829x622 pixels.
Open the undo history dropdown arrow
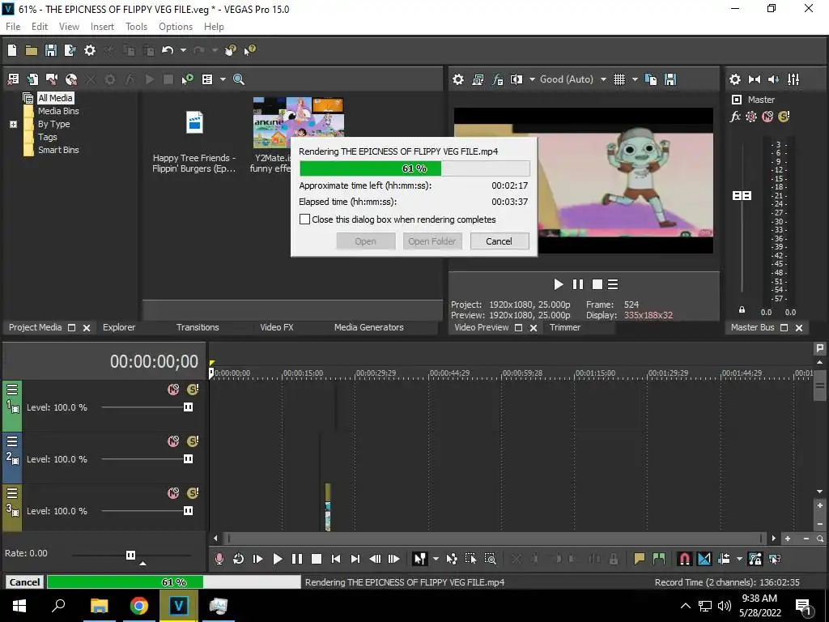point(183,50)
